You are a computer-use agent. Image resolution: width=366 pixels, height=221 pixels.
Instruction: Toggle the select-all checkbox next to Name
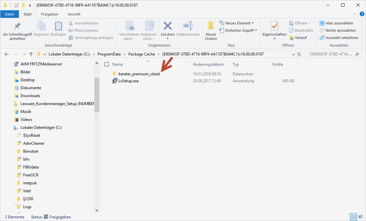click(107, 64)
